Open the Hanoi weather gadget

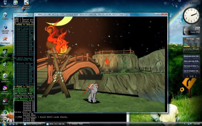(191, 30)
